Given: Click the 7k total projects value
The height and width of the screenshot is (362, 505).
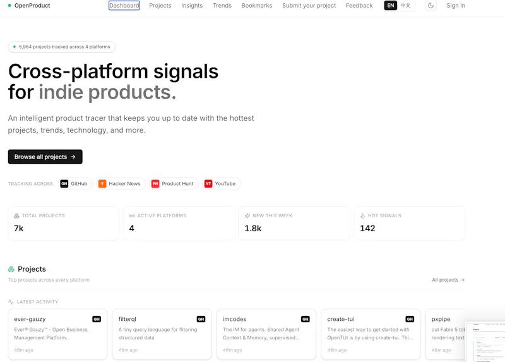Looking at the screenshot, I should (x=19, y=228).
